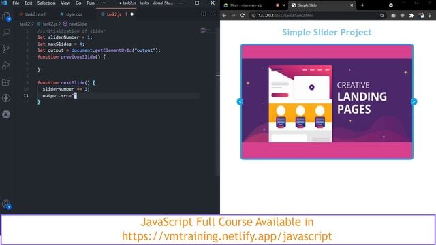Open the Run and Debug view
Image resolution: width=436 pixels, height=245 pixels.
[6, 65]
